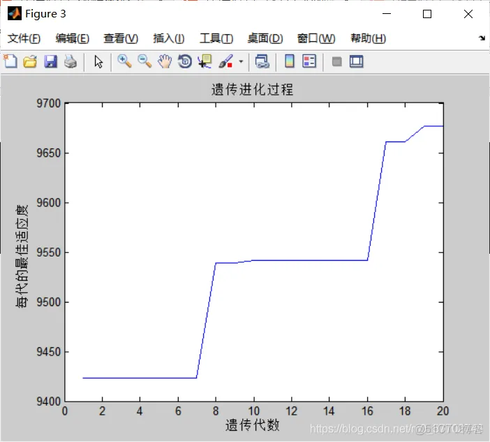Select the Edit Plot arrow tool
Viewport: 490px width, 442px height.
(x=98, y=61)
